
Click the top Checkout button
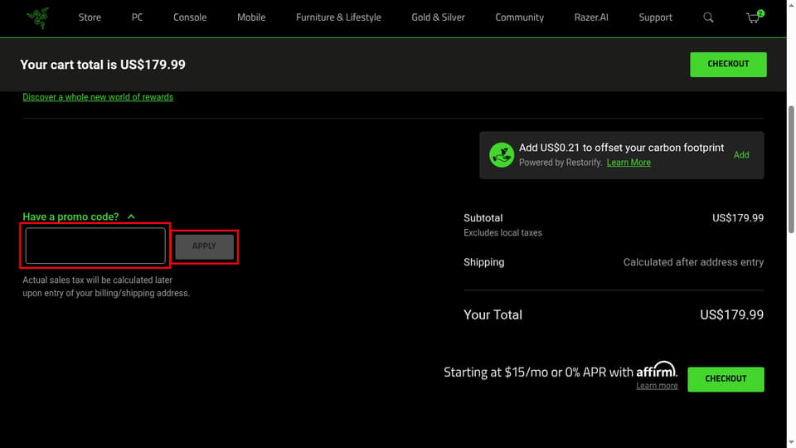tap(728, 65)
